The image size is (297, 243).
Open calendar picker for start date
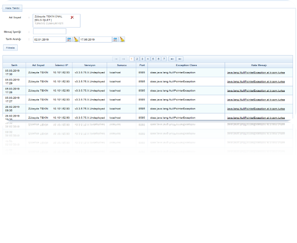[69, 39]
